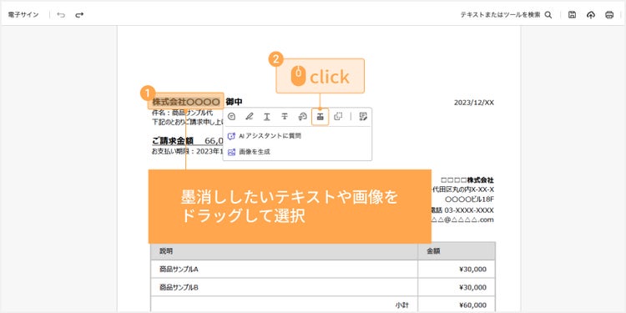Open the 電子サイン menu
Image resolution: width=626 pixels, height=313 pixels.
(23, 15)
